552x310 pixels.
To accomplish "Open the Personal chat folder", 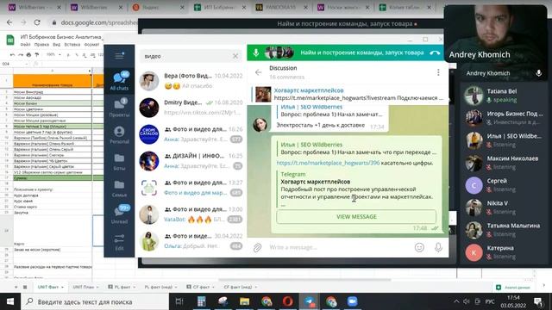I will coord(119,134).
